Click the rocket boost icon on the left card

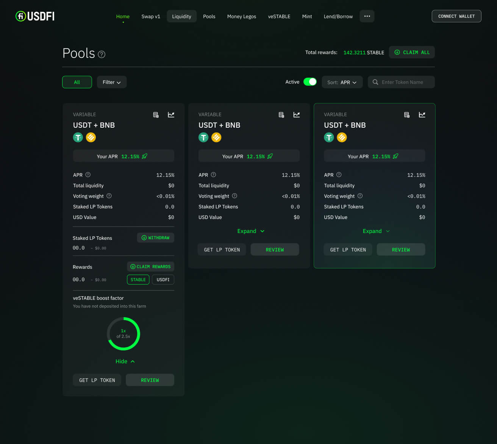pos(144,156)
